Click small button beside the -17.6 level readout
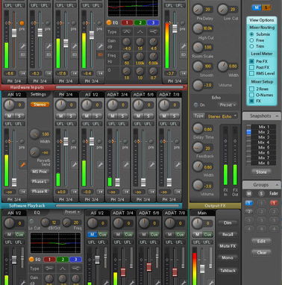The image size is (282, 285). 75,74
